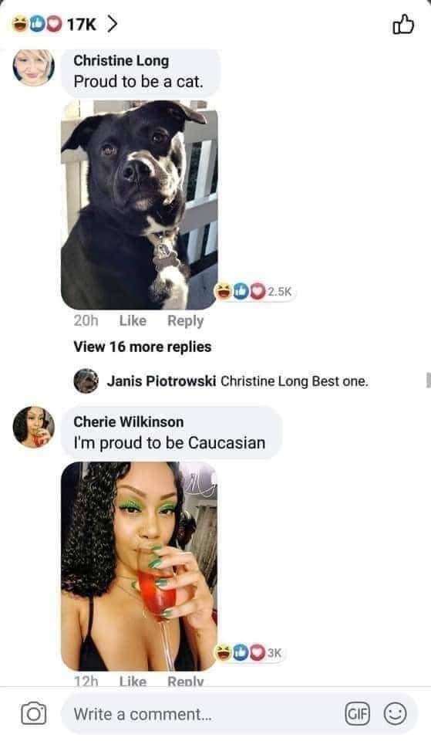This screenshot has width=431, height=741.
Task: Open the GIF picker
Action: pos(357,713)
